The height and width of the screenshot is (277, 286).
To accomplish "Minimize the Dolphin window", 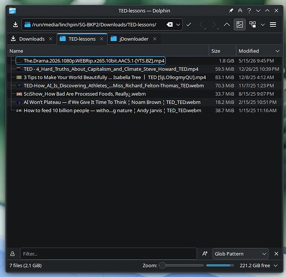I will click(258, 11).
